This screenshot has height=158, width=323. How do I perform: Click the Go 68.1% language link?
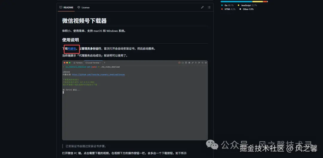227,5
